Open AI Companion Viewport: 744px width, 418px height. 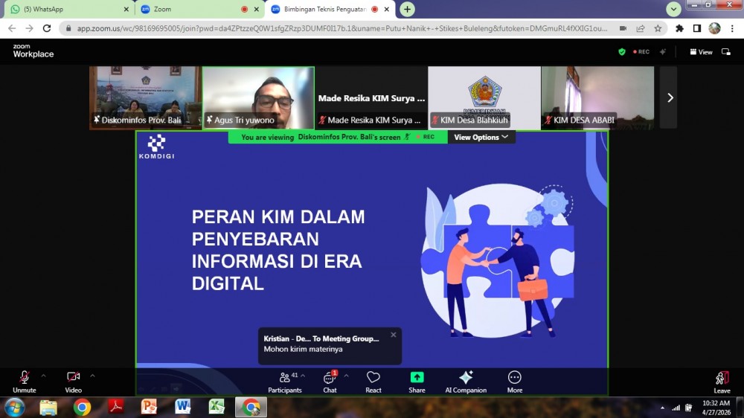(x=466, y=382)
